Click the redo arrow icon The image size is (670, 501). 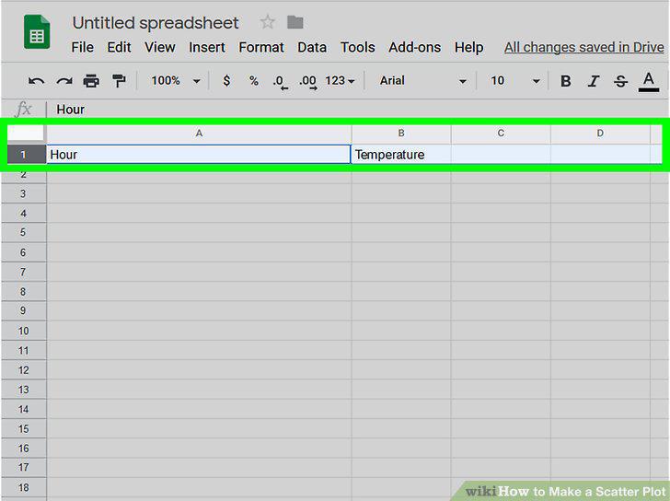click(64, 81)
